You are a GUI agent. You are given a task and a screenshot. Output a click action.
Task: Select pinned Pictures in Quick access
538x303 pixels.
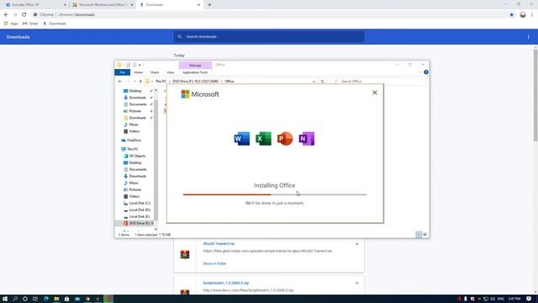click(135, 111)
